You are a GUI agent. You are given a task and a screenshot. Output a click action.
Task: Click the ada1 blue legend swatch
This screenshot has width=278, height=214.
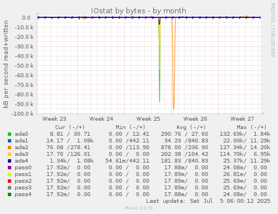coord(10,141)
